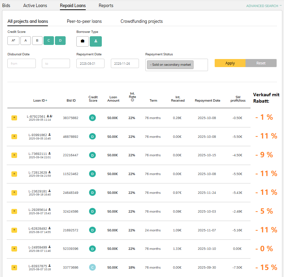Click the Int. Rate info icon
This screenshot has height=277, width=284.
pos(132,100)
